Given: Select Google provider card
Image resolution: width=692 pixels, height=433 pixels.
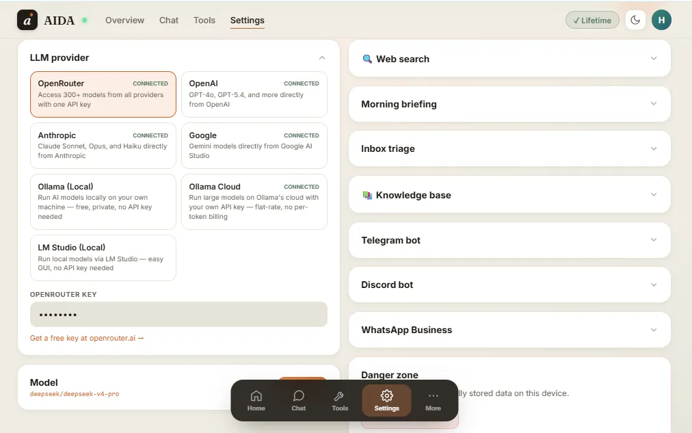Looking at the screenshot, I should click(x=254, y=146).
